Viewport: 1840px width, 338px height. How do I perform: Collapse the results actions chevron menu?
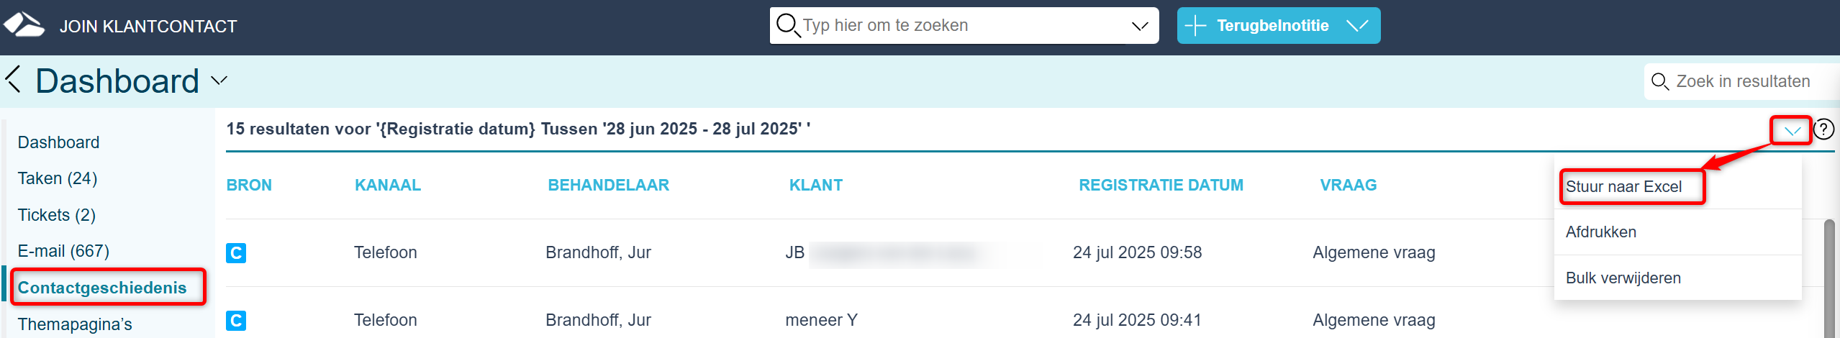click(x=1792, y=131)
